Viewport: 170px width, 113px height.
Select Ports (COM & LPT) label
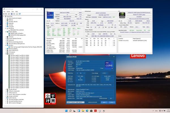[x=13, y=50]
